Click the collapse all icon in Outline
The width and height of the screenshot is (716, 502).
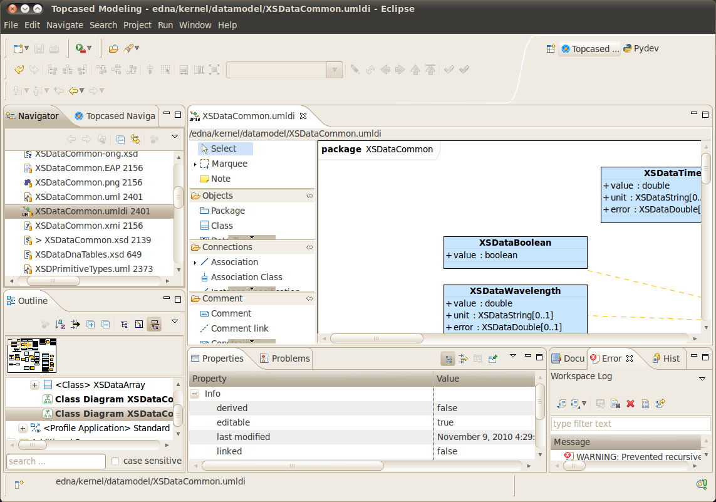105,324
